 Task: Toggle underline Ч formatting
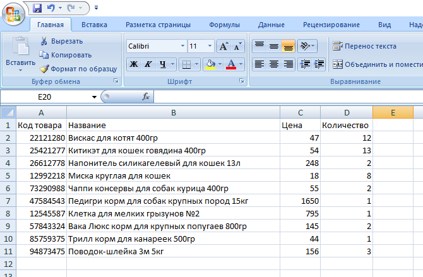coord(163,64)
